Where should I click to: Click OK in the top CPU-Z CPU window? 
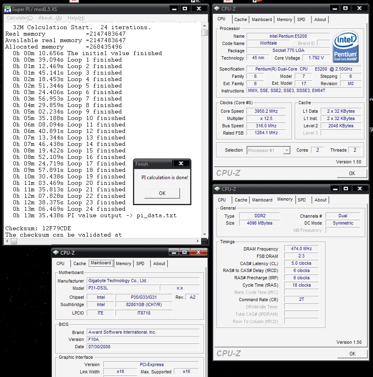(x=352, y=174)
